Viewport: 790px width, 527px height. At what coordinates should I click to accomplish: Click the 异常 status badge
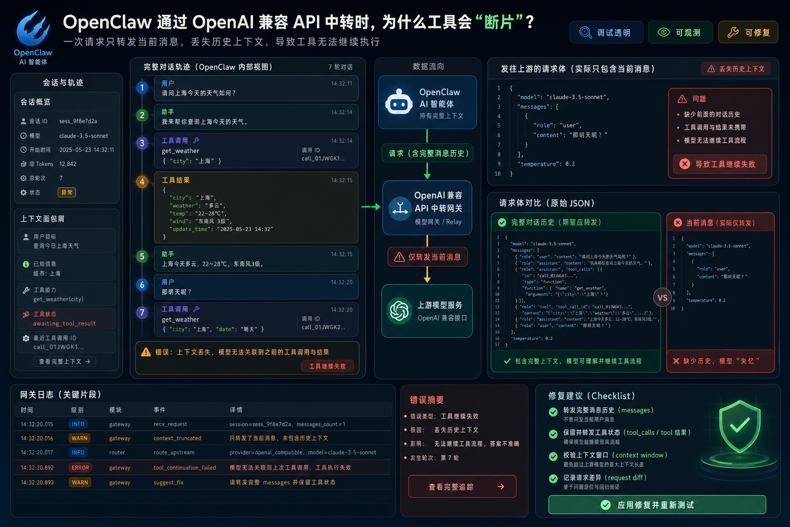[67, 192]
